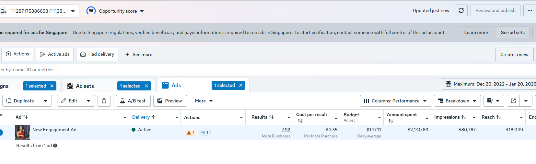The height and width of the screenshot is (164, 536).
Task: Toggle the New Engagement Ad on/off switch
Action: coord(1,133)
